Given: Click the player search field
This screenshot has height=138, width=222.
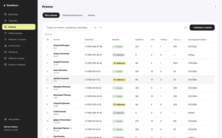Looking at the screenshot, I should click(x=68, y=28).
